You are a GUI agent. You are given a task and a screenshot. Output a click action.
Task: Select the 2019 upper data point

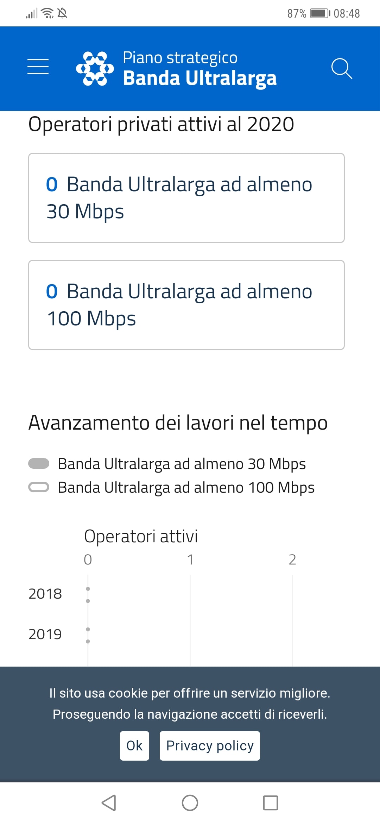[88, 629]
